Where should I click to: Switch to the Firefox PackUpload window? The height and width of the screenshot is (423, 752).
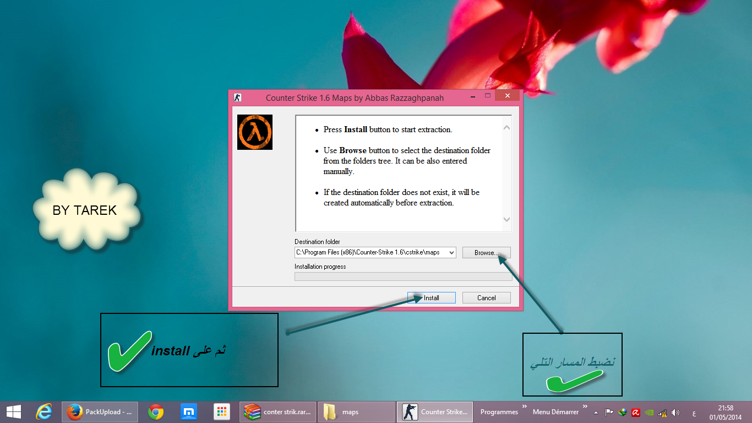coord(100,411)
